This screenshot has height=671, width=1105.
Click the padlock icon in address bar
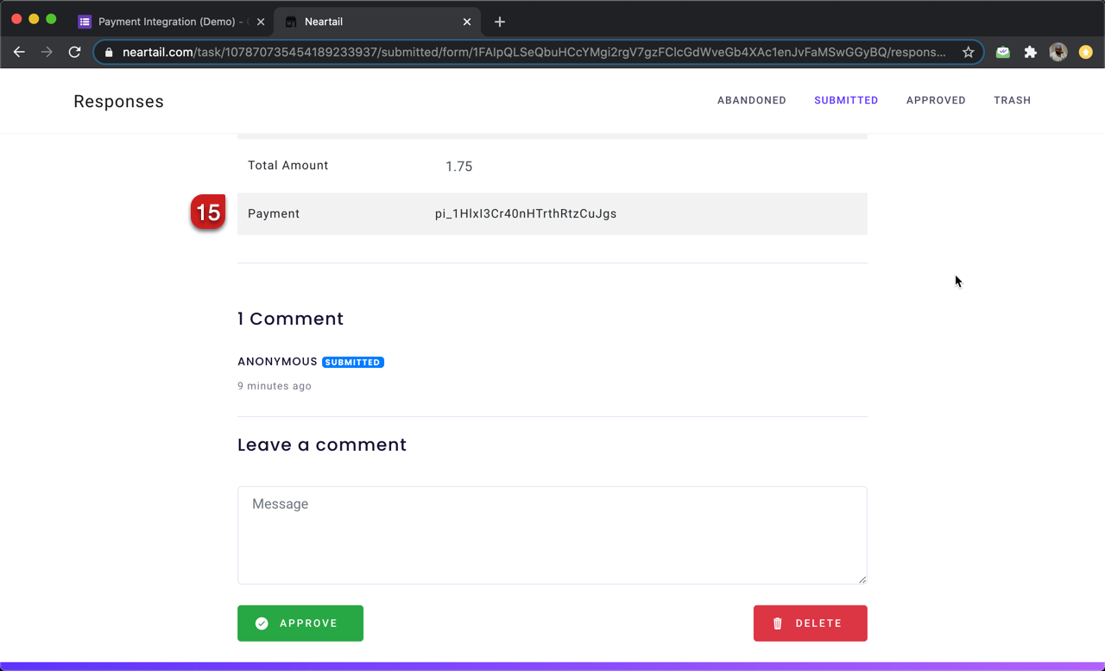(108, 52)
